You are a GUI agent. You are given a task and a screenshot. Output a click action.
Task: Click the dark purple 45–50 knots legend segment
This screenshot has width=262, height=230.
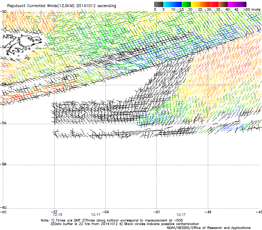[241, 4]
